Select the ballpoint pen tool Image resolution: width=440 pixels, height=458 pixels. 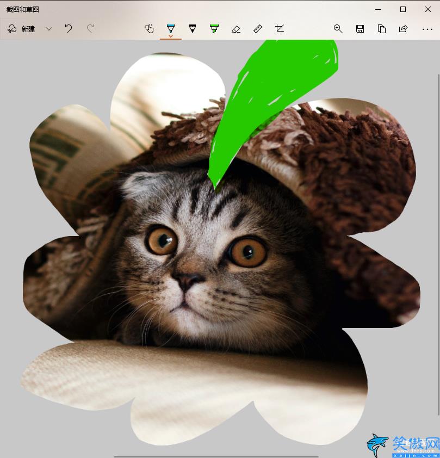[171, 28]
